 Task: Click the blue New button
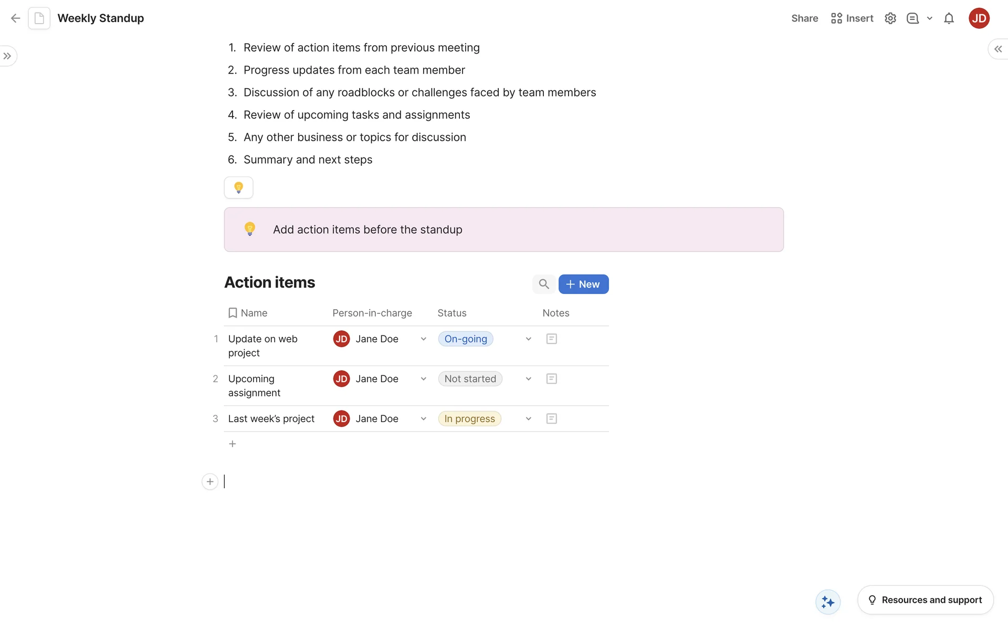coord(583,284)
